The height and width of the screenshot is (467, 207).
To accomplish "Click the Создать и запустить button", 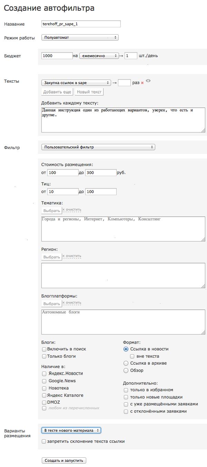I will point(64,460).
